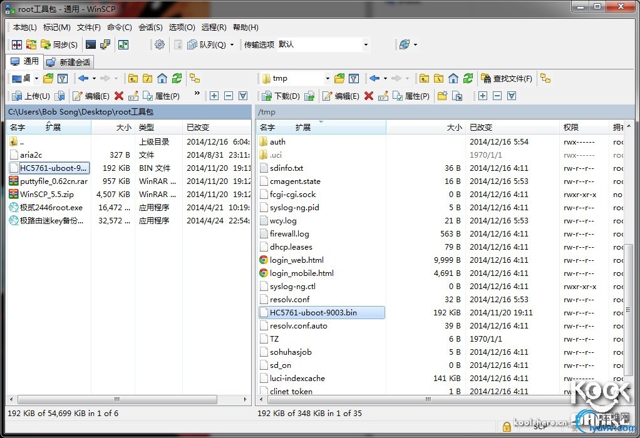
Task: Click the remote panel filter icon
Action: pos(354,78)
